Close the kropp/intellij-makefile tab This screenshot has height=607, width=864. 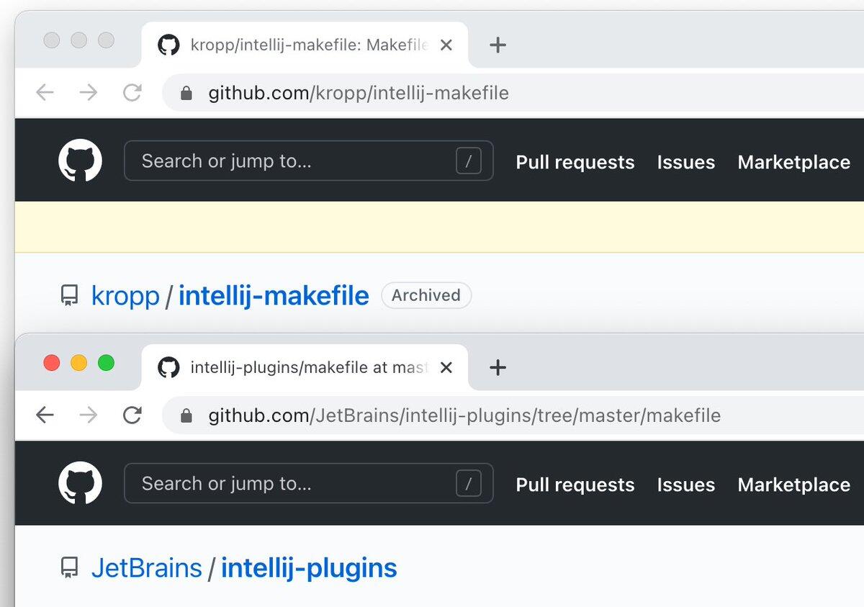(x=446, y=45)
